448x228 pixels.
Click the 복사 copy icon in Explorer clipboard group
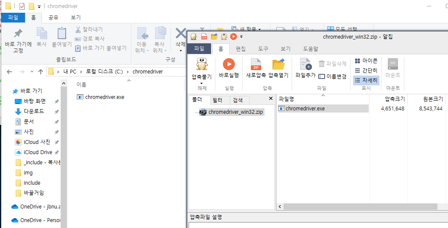tap(42, 34)
